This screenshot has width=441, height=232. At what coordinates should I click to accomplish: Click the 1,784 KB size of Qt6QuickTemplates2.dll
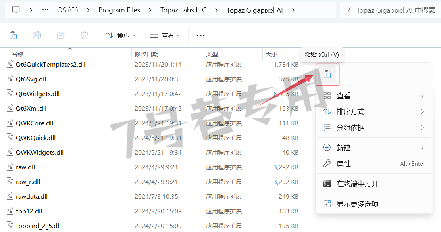[x=286, y=64]
